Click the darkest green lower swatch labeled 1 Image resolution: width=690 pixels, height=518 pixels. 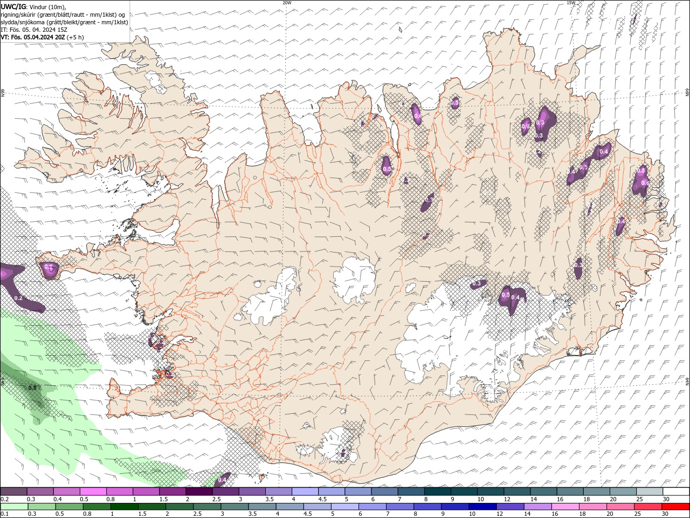[x=124, y=507]
